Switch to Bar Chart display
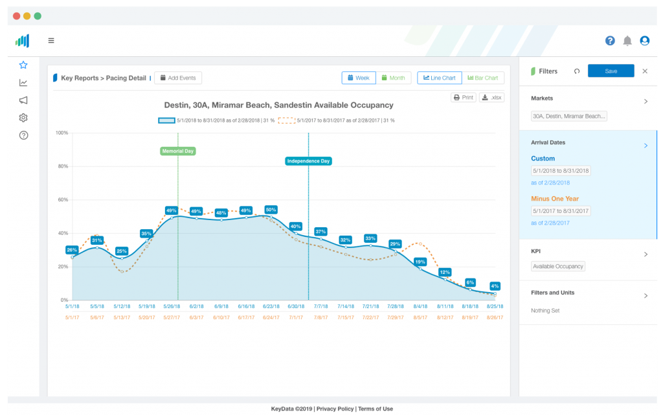Image resolution: width=663 pixels, height=415 pixels. 482,78
